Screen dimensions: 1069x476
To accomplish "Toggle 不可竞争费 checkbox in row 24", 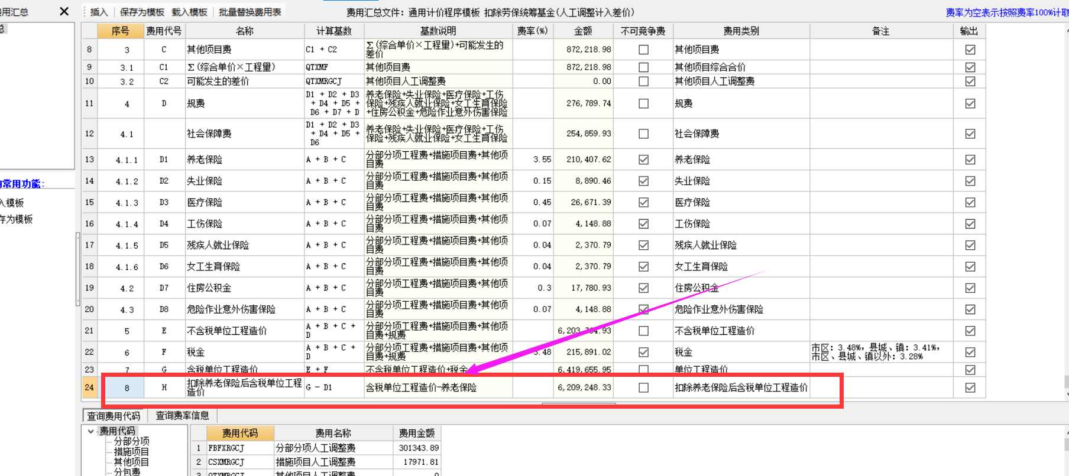I will pos(643,387).
